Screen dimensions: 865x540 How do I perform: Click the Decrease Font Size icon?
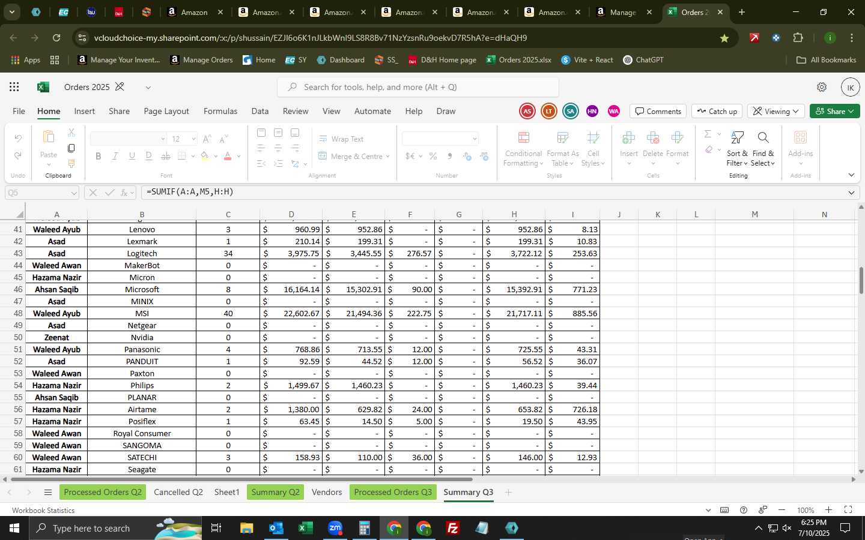223,139
